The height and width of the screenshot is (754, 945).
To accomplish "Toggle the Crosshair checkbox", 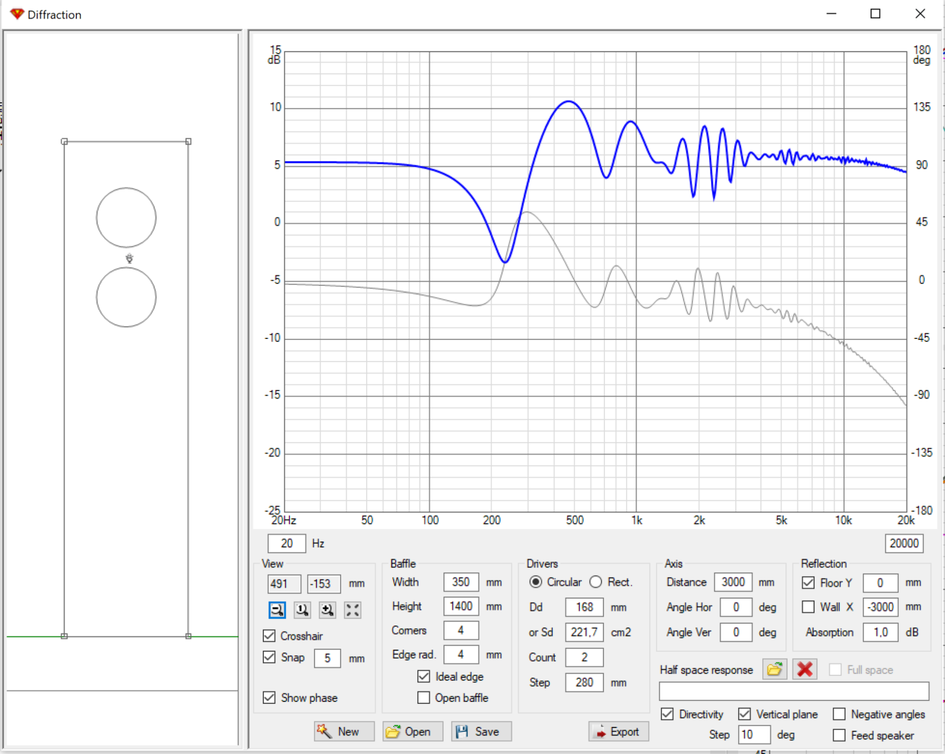I will (x=269, y=636).
